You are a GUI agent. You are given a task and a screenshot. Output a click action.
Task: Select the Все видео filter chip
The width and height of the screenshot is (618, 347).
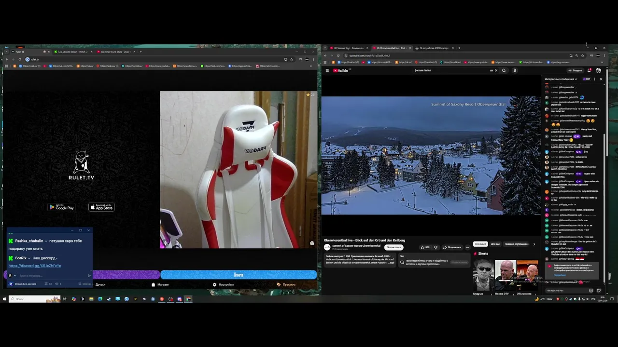(x=480, y=244)
